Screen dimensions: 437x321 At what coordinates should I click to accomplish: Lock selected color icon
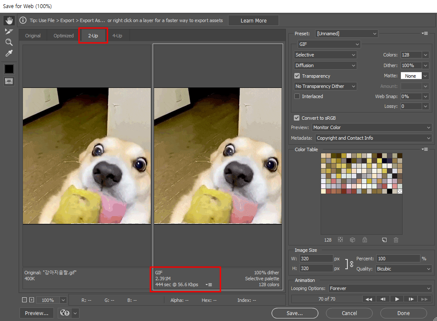(x=365, y=239)
